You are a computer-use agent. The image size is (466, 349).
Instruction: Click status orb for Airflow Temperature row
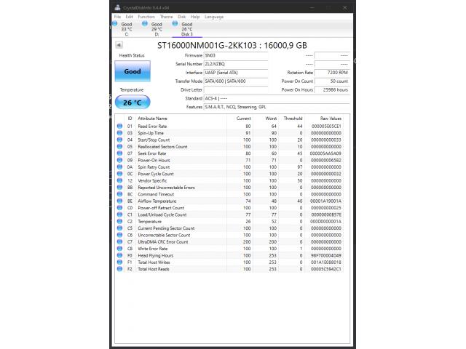120,201
